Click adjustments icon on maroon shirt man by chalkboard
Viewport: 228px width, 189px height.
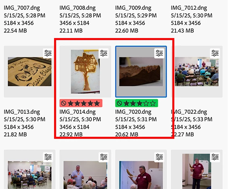[215, 157]
